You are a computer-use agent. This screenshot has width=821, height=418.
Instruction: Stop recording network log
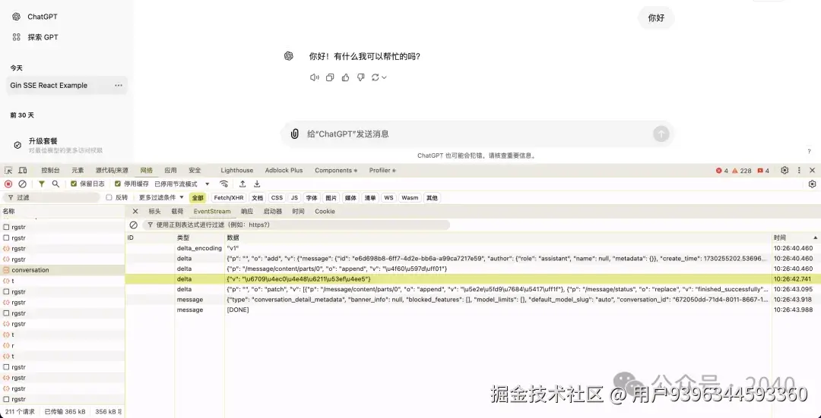(8, 184)
